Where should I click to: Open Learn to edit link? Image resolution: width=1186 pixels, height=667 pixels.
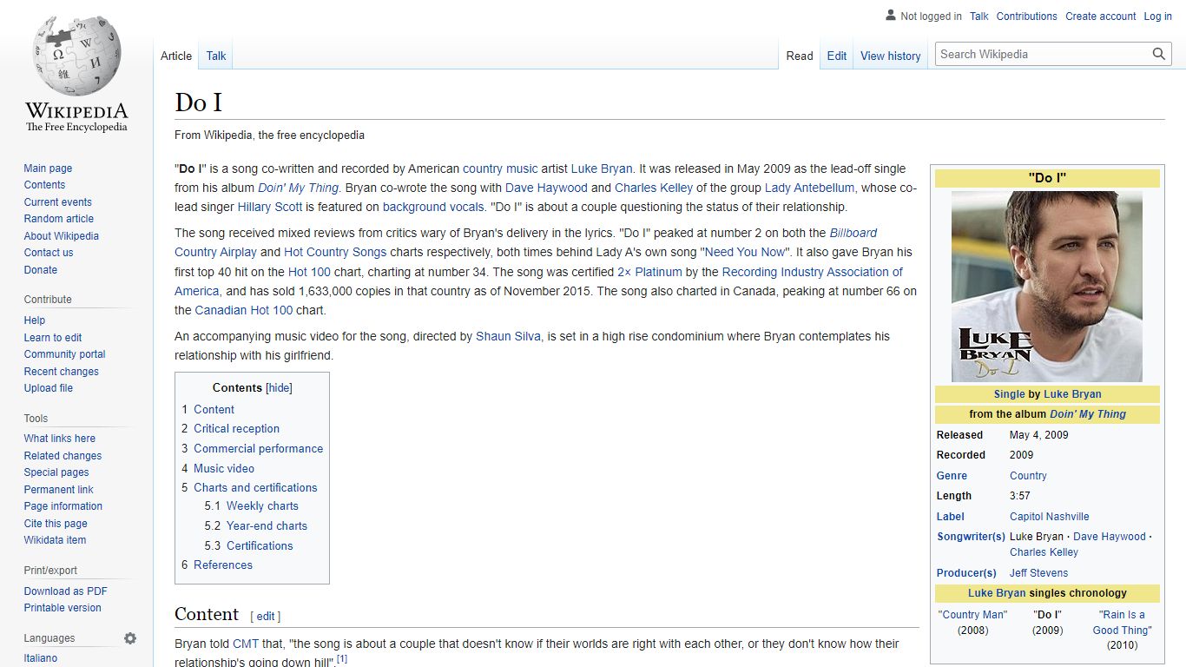(53, 338)
